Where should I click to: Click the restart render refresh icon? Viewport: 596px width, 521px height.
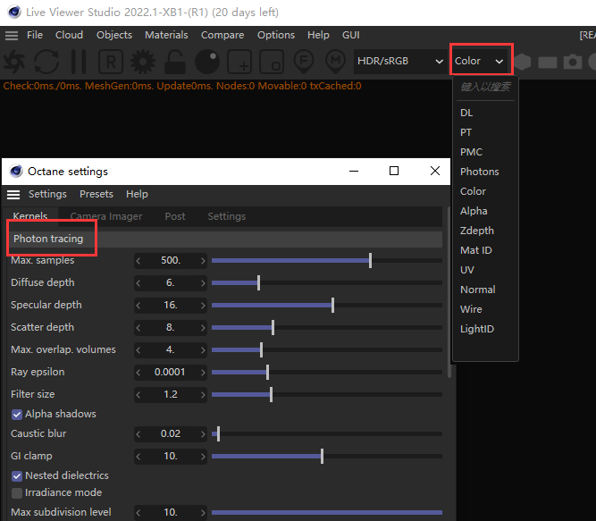pyautogui.click(x=46, y=61)
